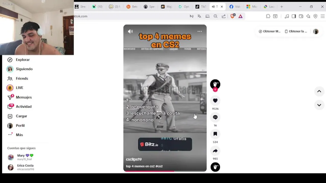Switch to the Facebook Vide tab
326x183 pixels.
click(235, 7)
